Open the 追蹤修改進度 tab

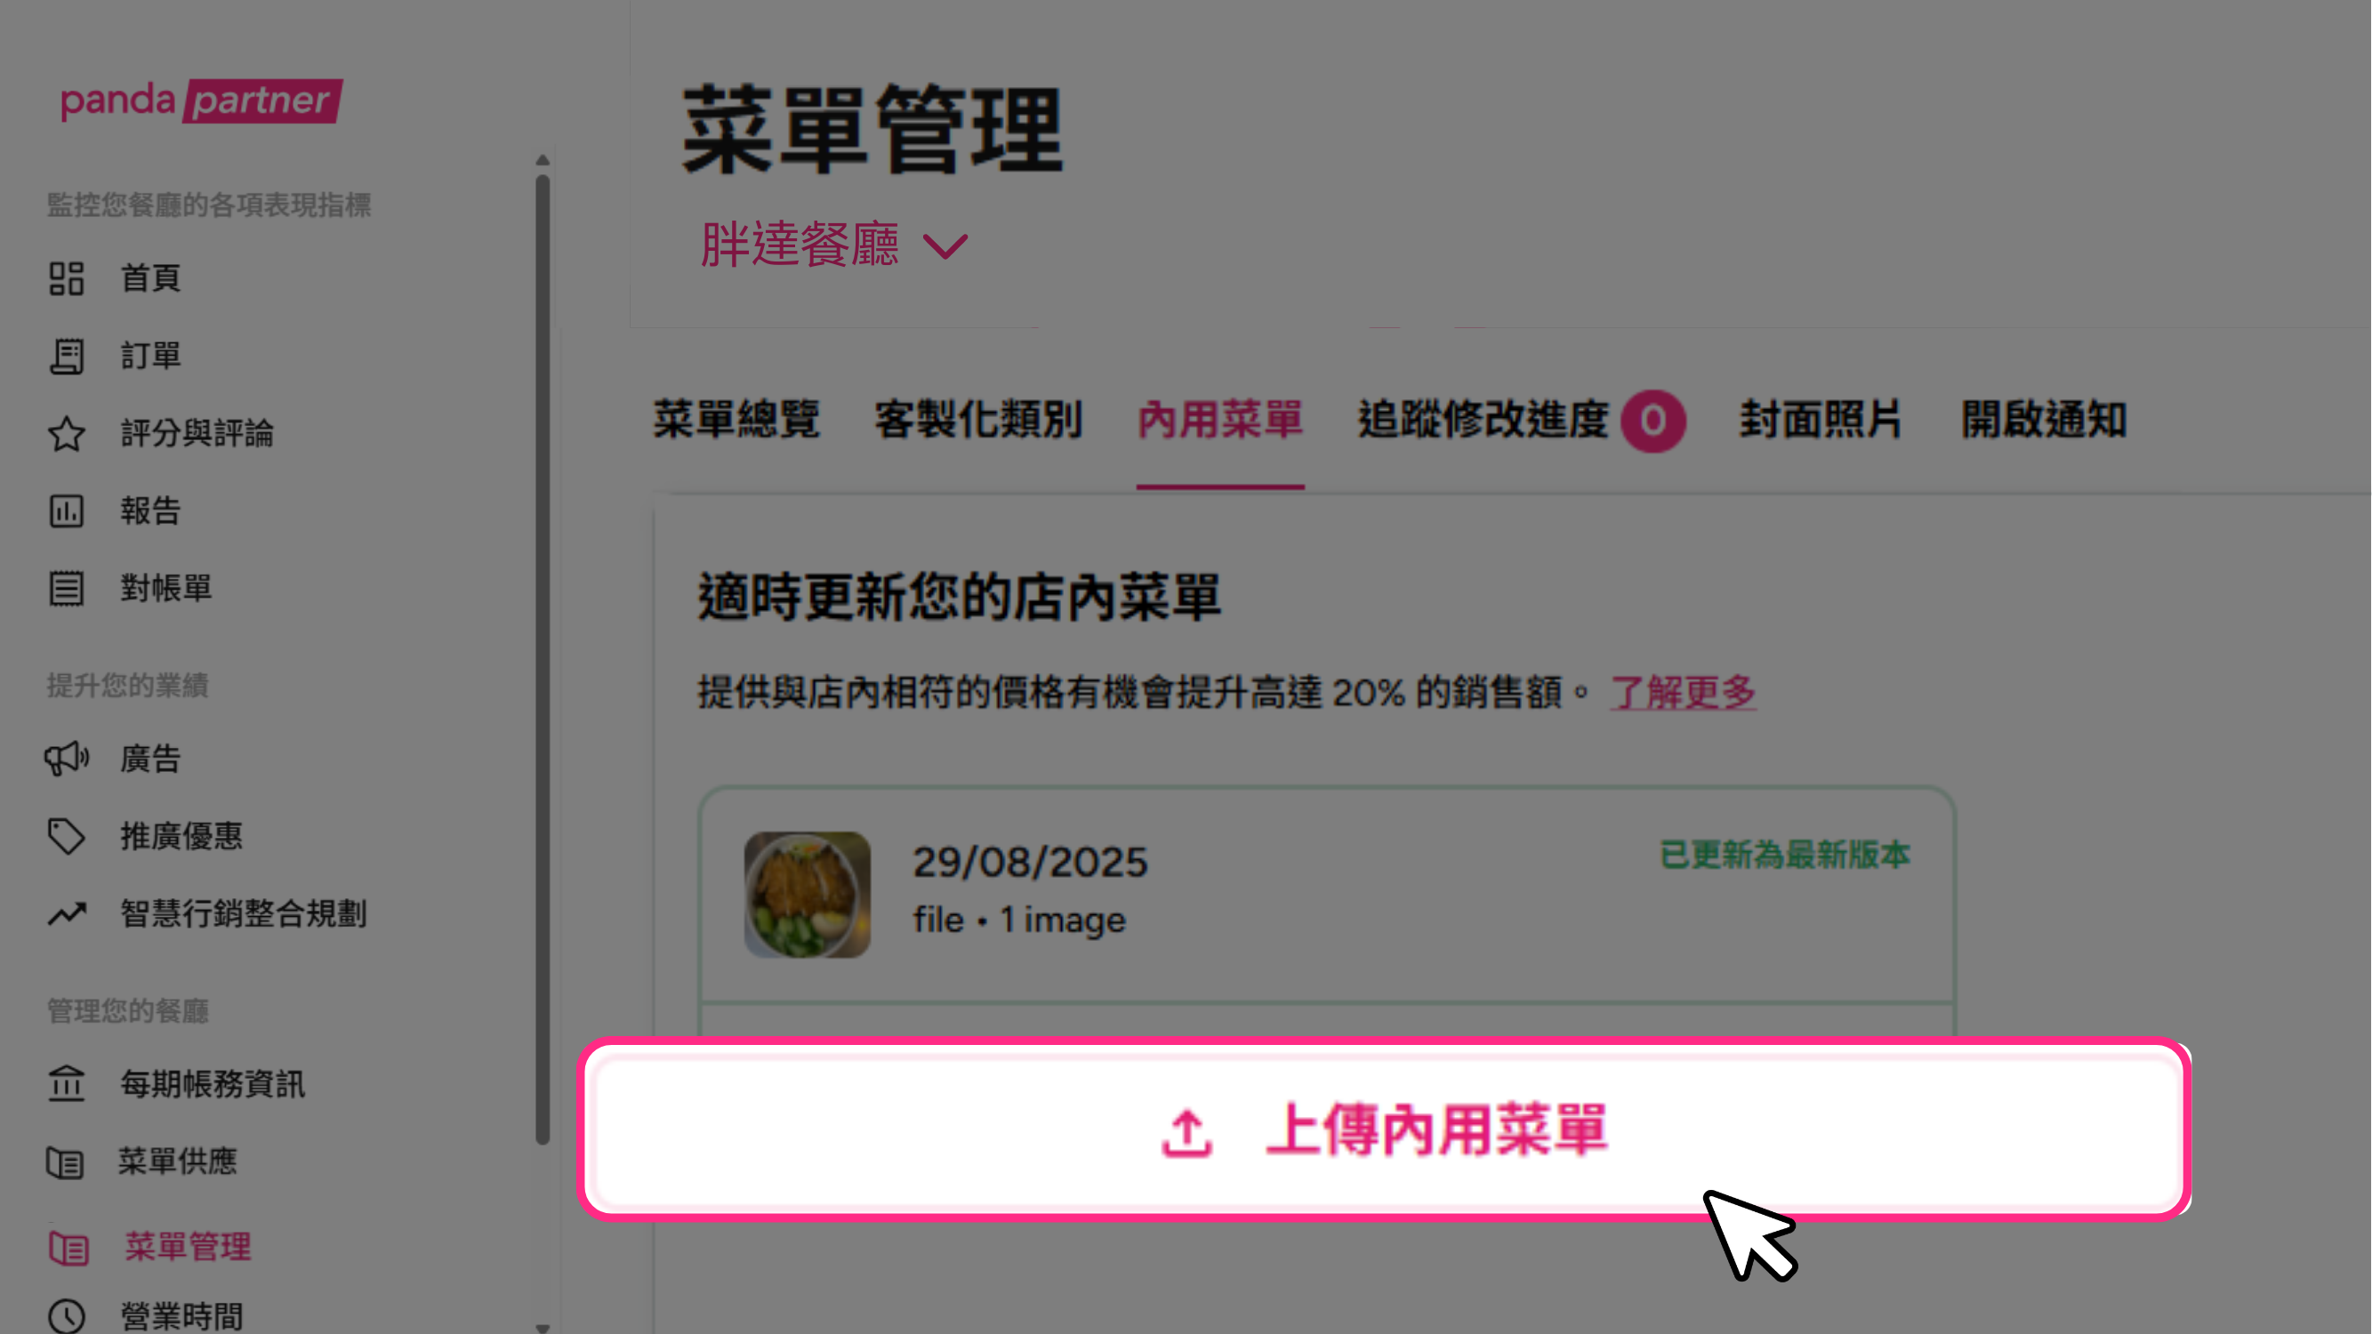click(x=1521, y=421)
